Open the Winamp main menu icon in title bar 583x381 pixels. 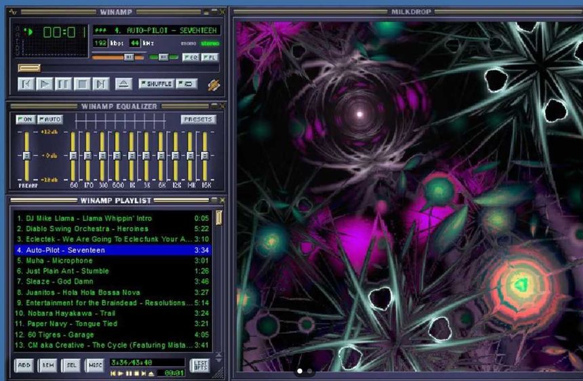click(13, 12)
